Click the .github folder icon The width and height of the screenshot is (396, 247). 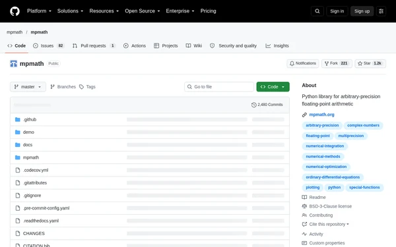click(17, 119)
